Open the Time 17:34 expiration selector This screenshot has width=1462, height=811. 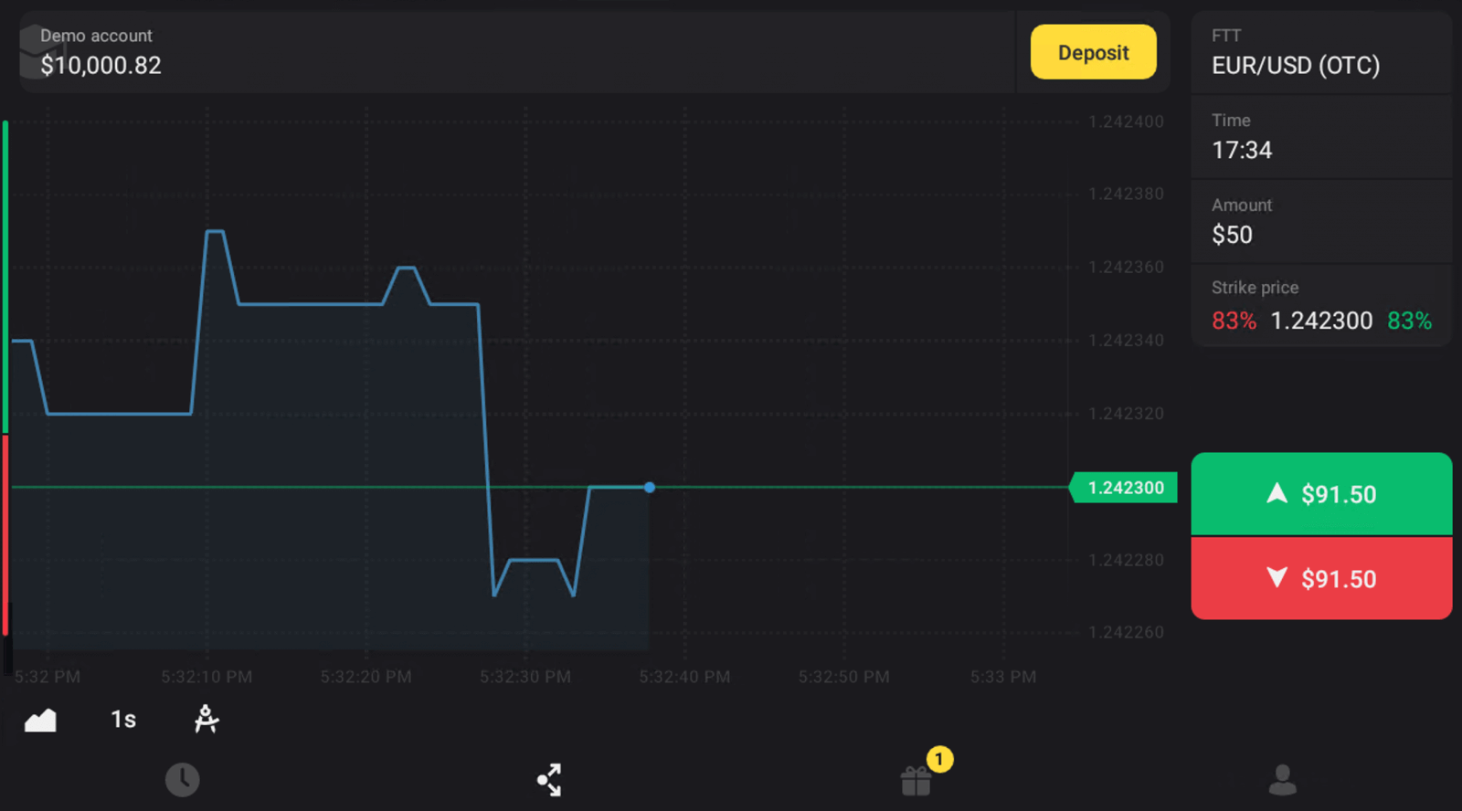pyautogui.click(x=1320, y=137)
